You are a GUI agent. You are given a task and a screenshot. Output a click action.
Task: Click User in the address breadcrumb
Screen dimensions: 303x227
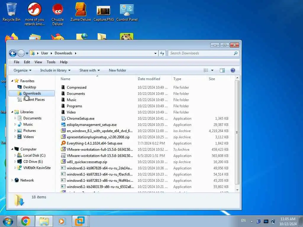click(44, 53)
